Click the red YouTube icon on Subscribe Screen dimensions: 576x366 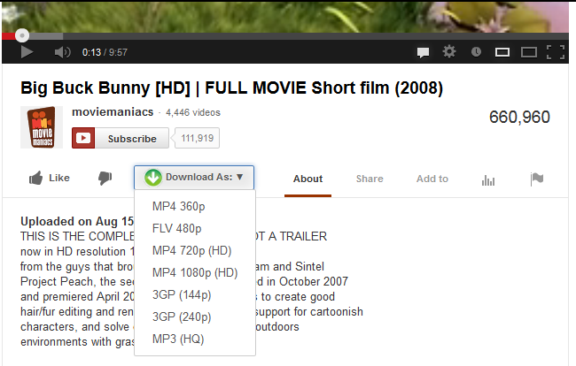(83, 138)
